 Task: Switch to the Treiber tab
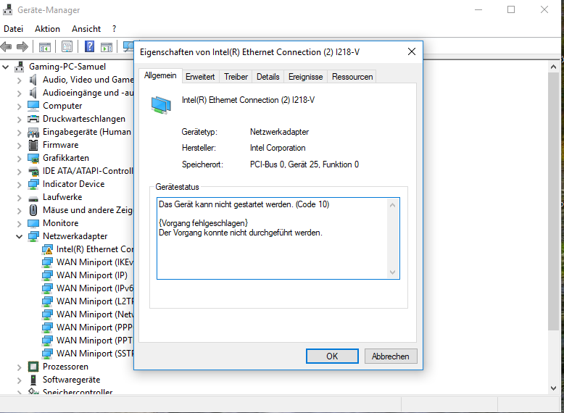[236, 77]
